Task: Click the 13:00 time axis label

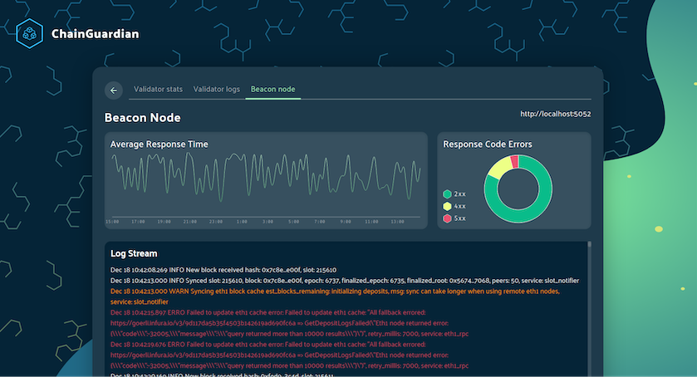Action: (397, 222)
